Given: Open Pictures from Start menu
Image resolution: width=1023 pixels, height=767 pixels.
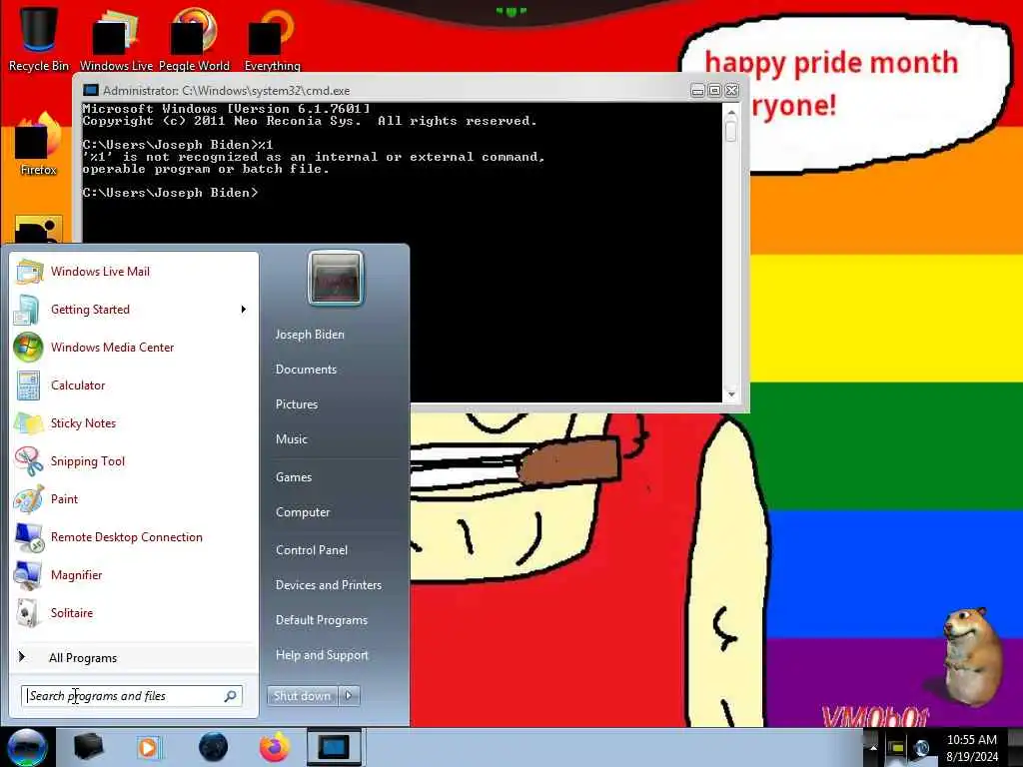Looking at the screenshot, I should (297, 404).
